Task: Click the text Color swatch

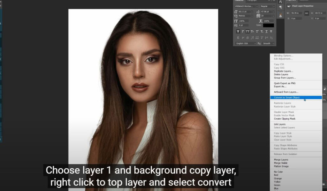Action: 268,26
